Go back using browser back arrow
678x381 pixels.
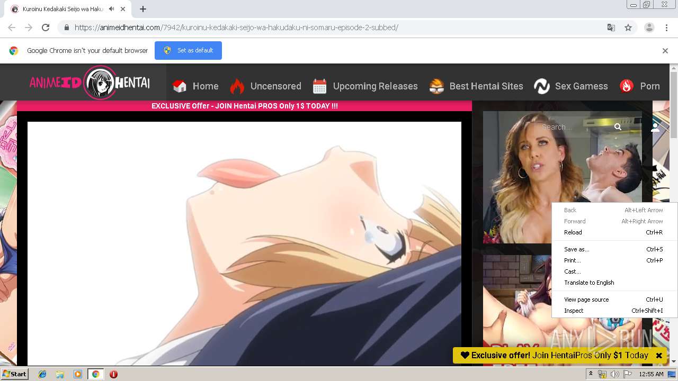12,28
